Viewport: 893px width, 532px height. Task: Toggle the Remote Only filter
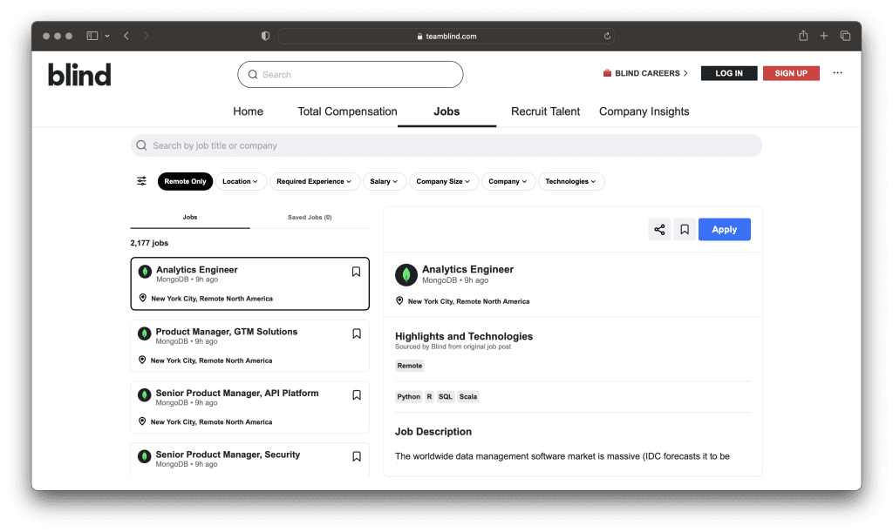tap(185, 181)
